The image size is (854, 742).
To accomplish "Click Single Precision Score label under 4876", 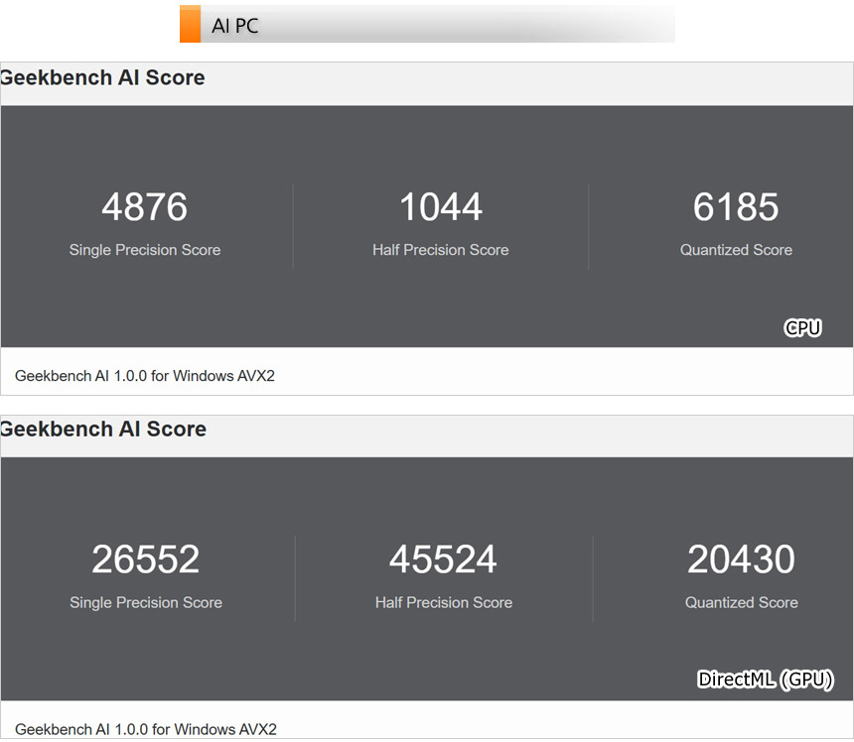I will pos(145,250).
